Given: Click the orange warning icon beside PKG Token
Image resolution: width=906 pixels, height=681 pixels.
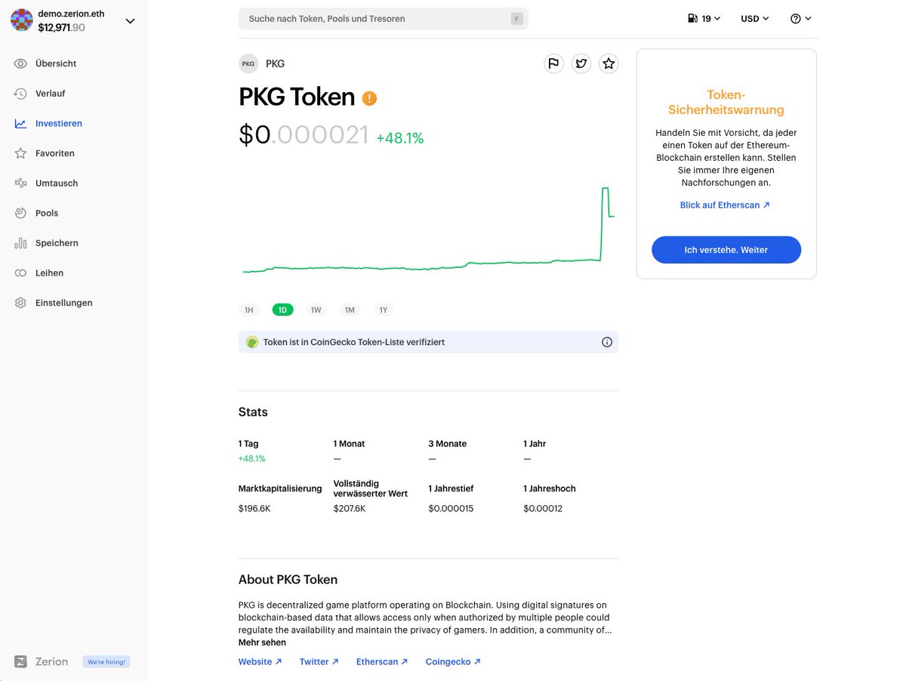Looking at the screenshot, I should click(369, 98).
